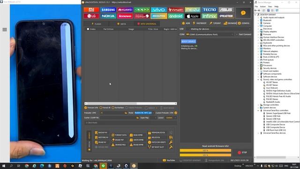This screenshot has height=169, width=300.
Task: Open Device Manager View menu
Action: (270, 7)
